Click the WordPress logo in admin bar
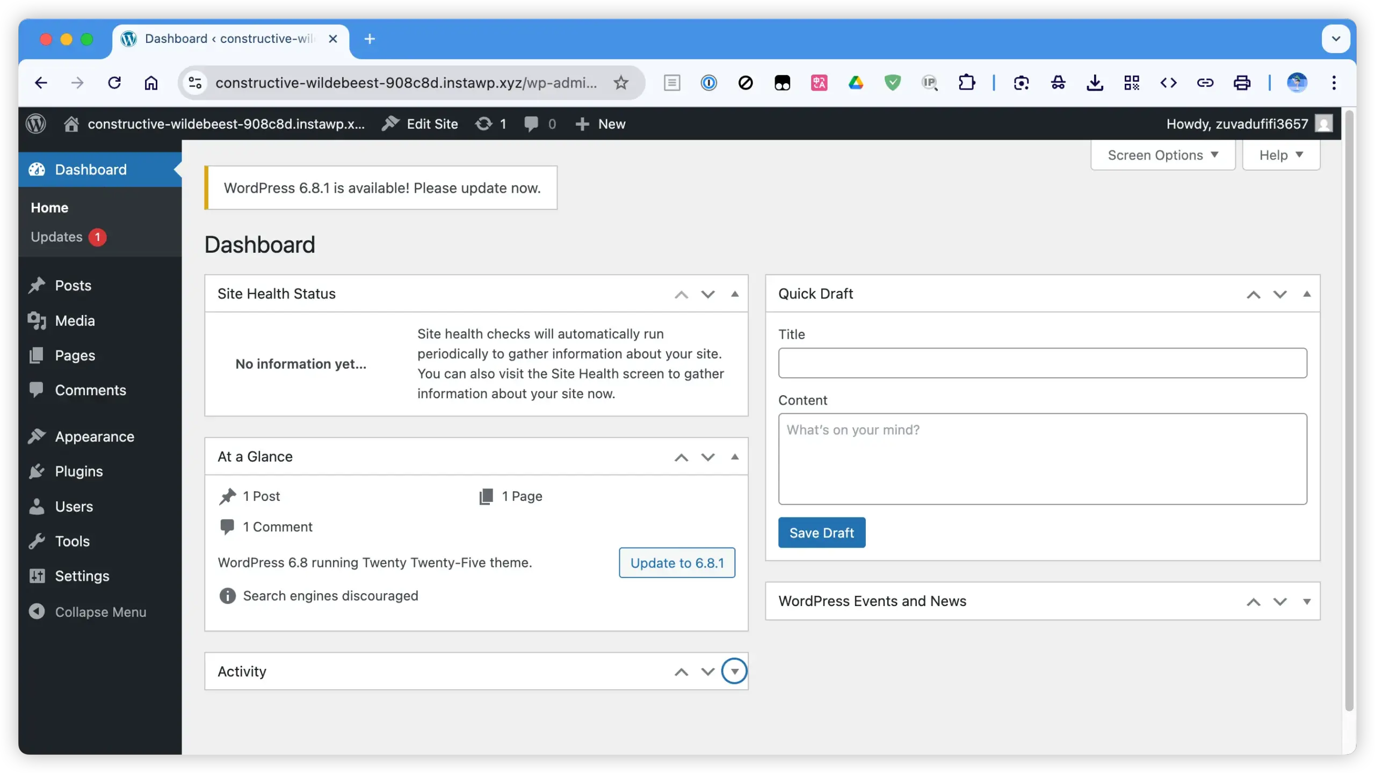This screenshot has width=1375, height=773. pos(36,124)
